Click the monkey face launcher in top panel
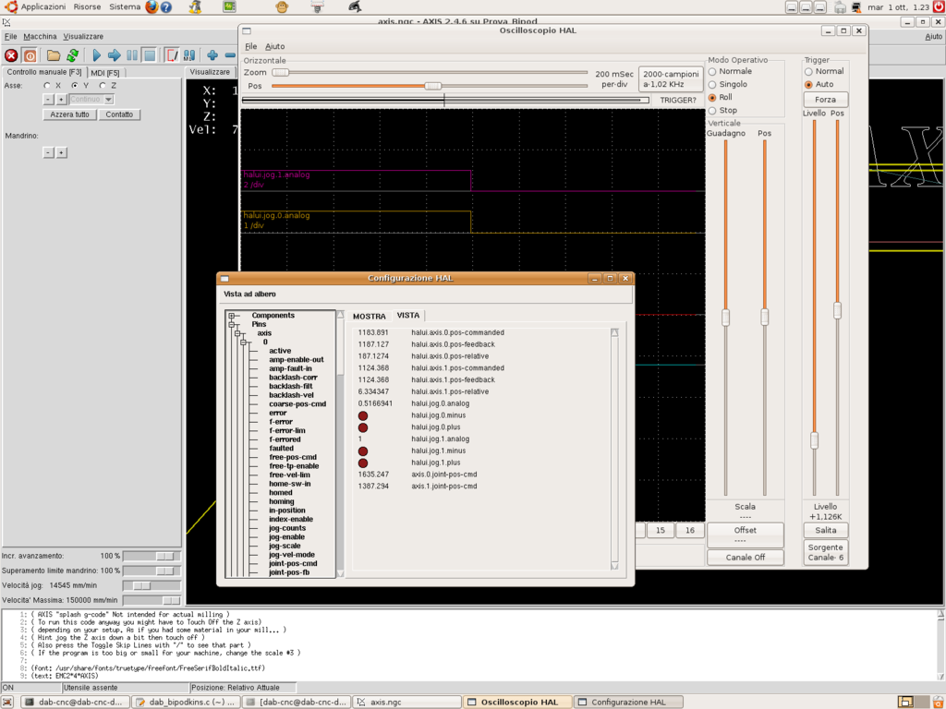The height and width of the screenshot is (709, 946). [282, 6]
